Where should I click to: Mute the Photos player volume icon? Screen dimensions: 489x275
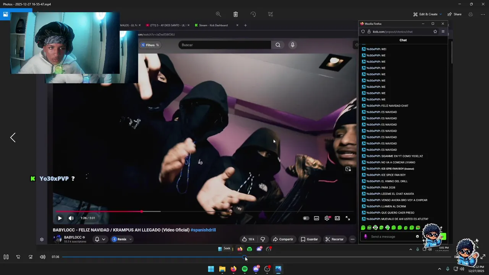coord(42,257)
